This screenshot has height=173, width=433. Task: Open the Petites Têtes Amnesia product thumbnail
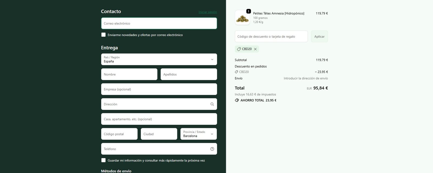pyautogui.click(x=242, y=18)
